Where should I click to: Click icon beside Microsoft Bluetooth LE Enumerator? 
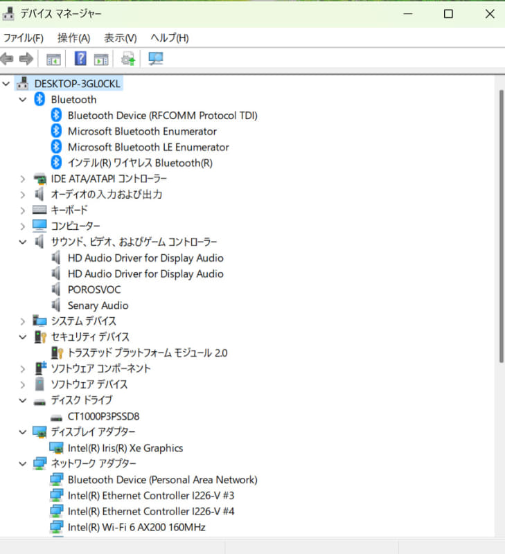56,147
